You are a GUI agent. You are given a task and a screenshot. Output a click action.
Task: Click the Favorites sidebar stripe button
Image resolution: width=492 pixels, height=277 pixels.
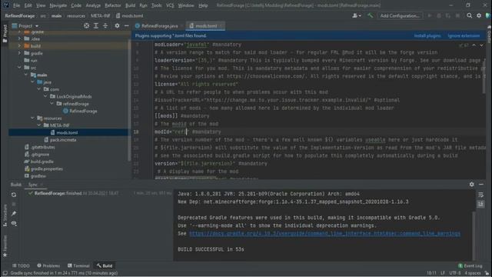click(5, 246)
